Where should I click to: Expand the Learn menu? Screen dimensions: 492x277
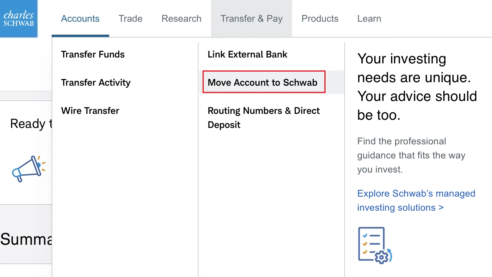(x=369, y=18)
